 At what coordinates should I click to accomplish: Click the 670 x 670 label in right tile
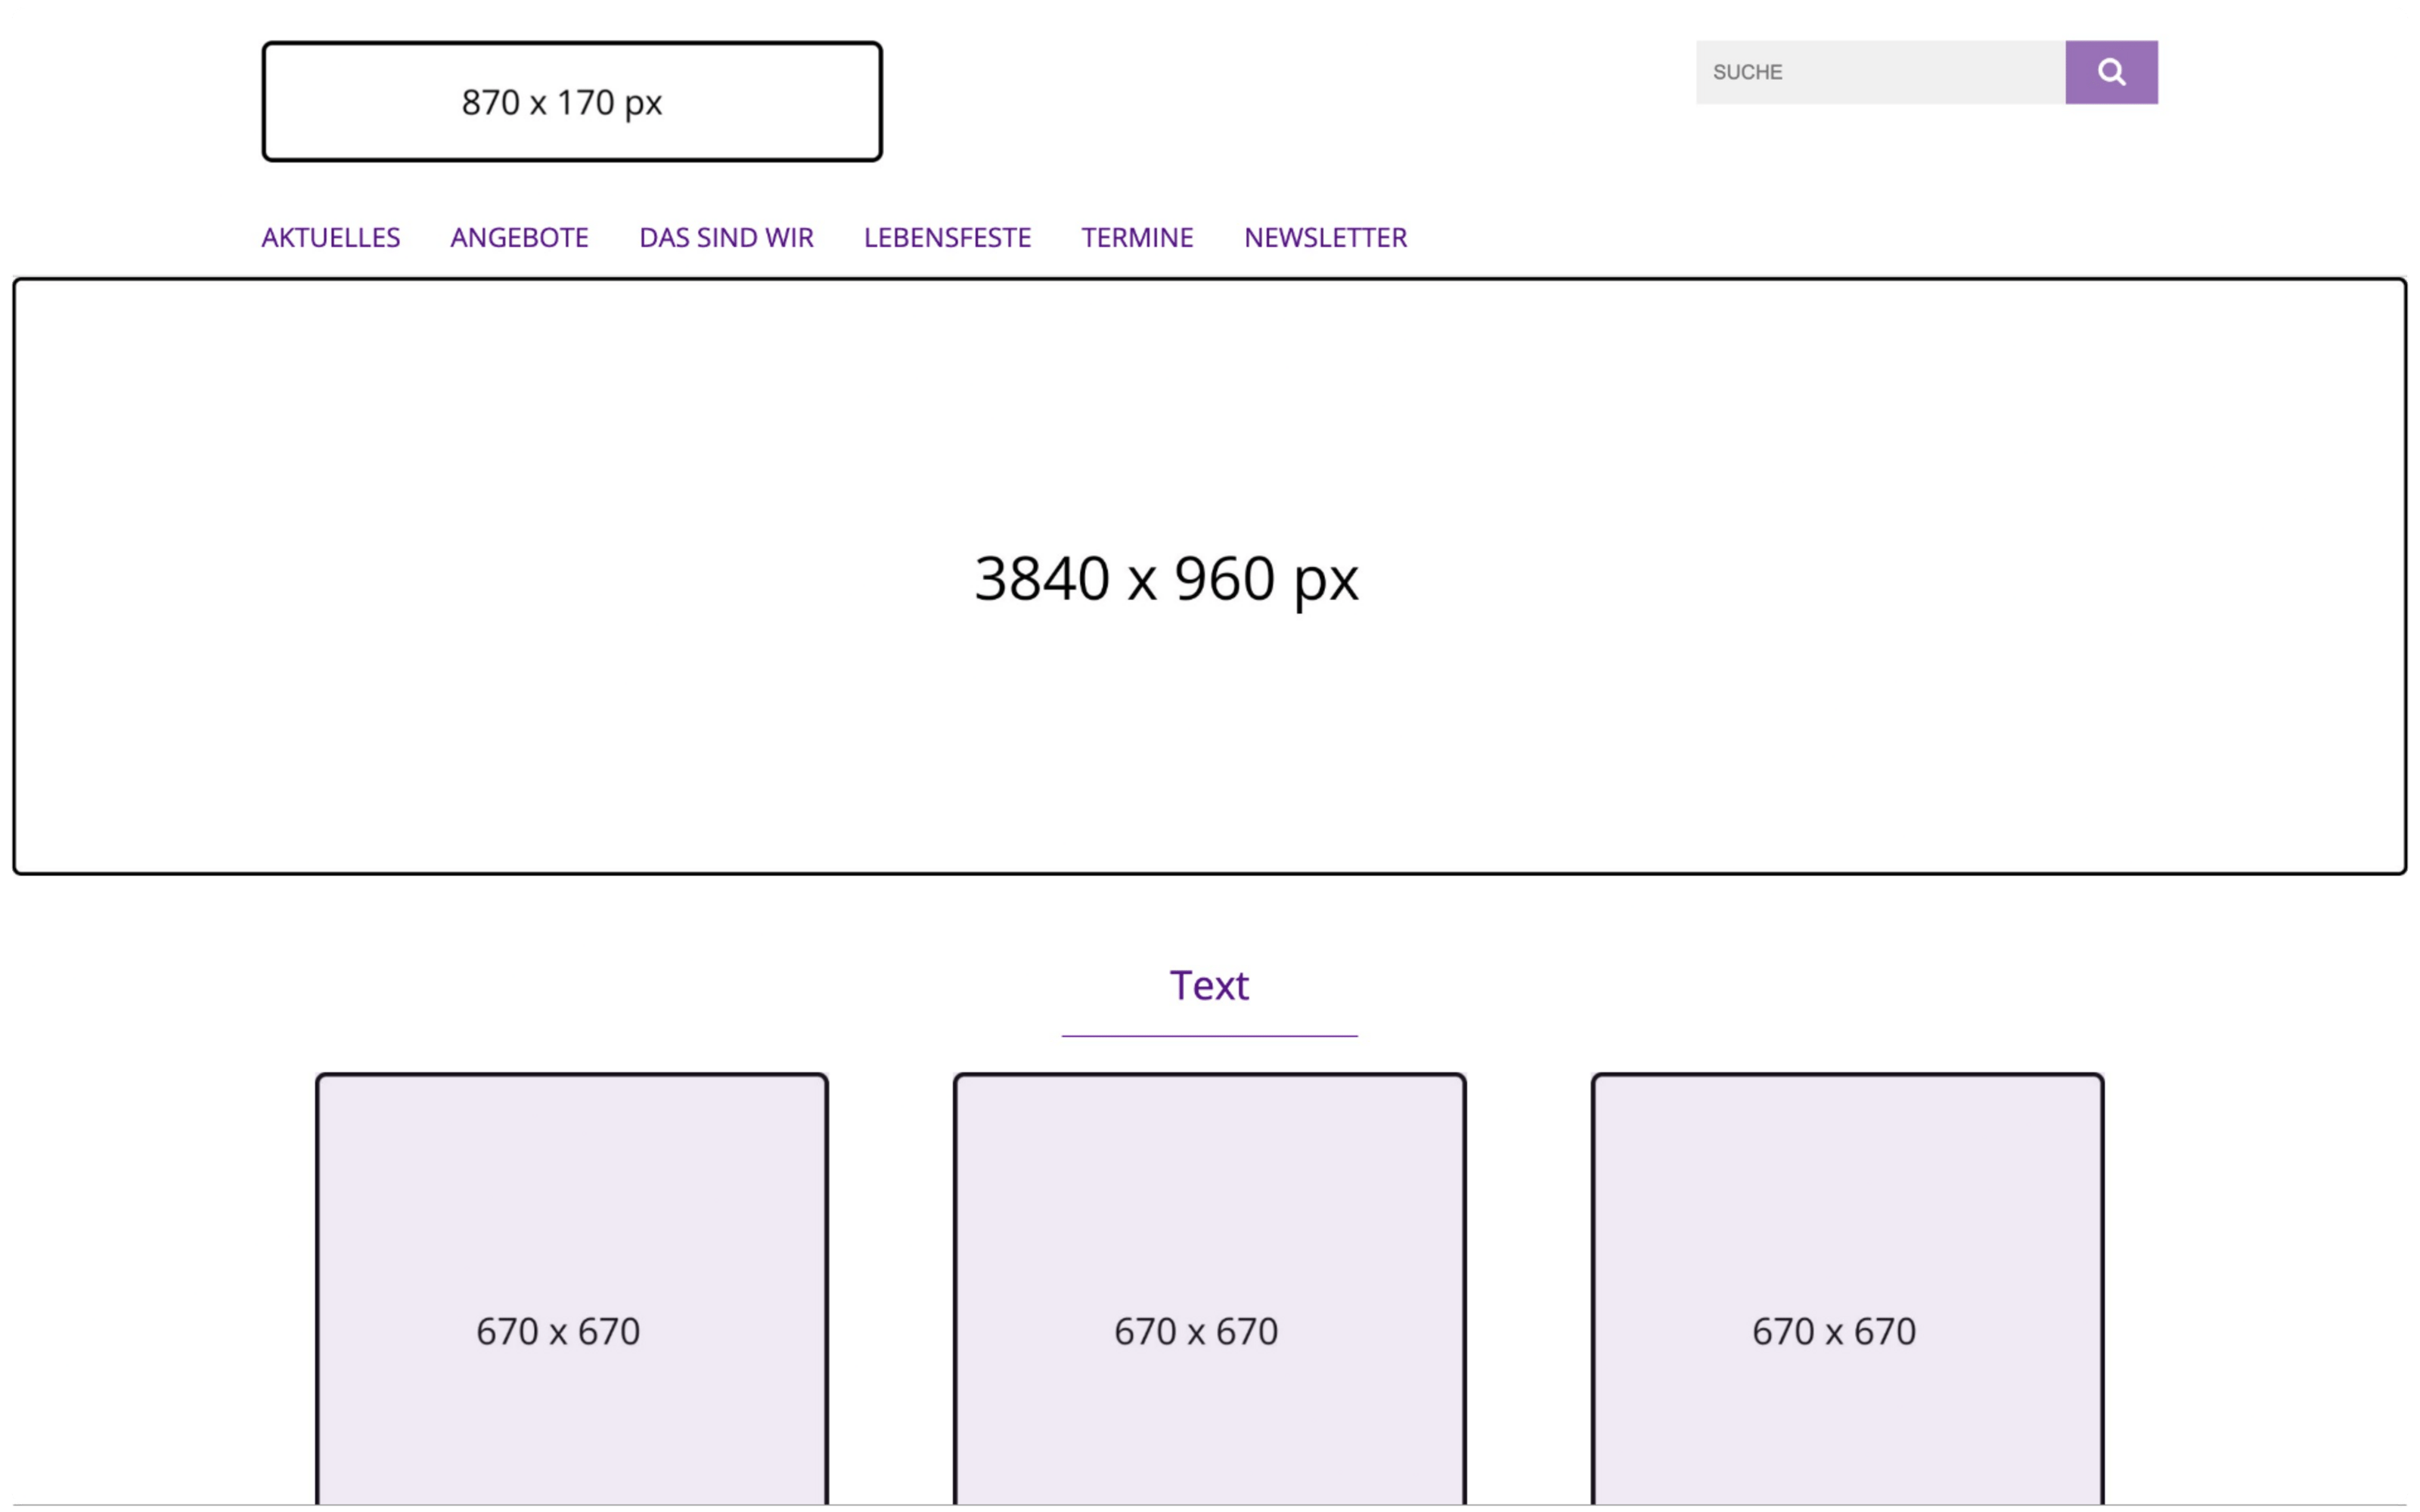(x=1834, y=1332)
